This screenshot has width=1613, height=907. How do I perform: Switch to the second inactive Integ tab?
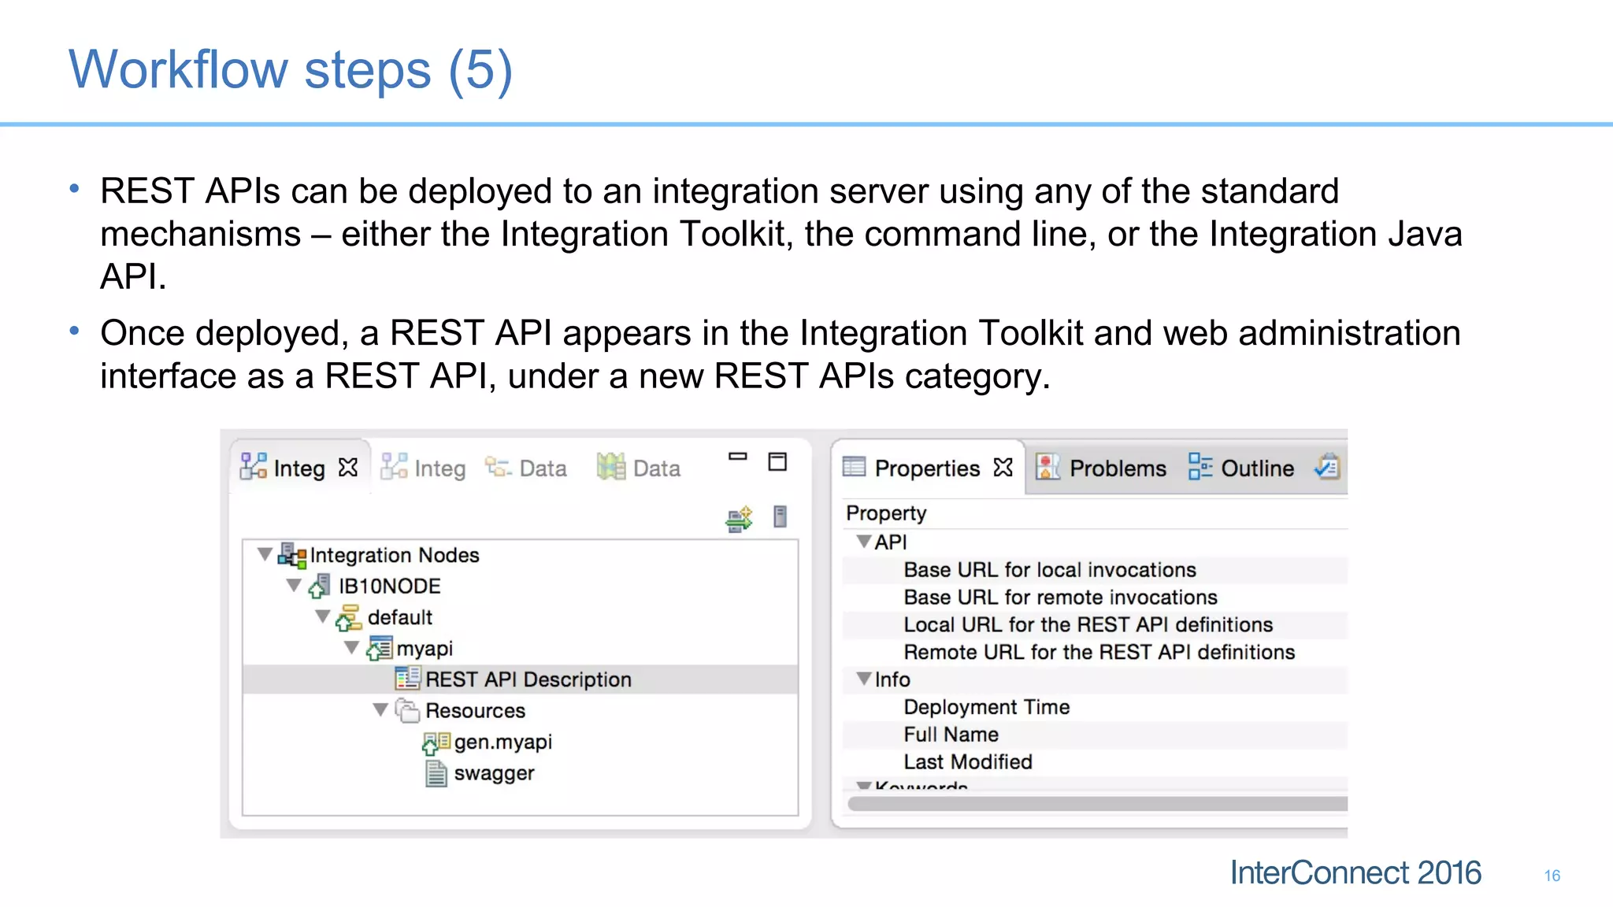pos(423,468)
